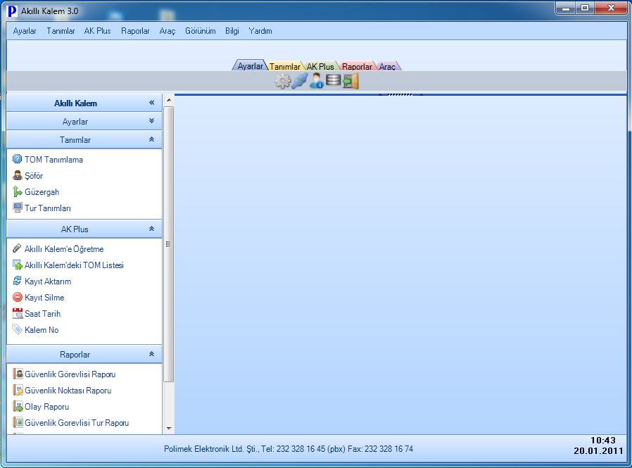
Task: Click the Kalem No tag icon
Action: coord(18,329)
